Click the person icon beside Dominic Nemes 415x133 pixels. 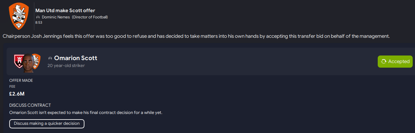click(38, 17)
